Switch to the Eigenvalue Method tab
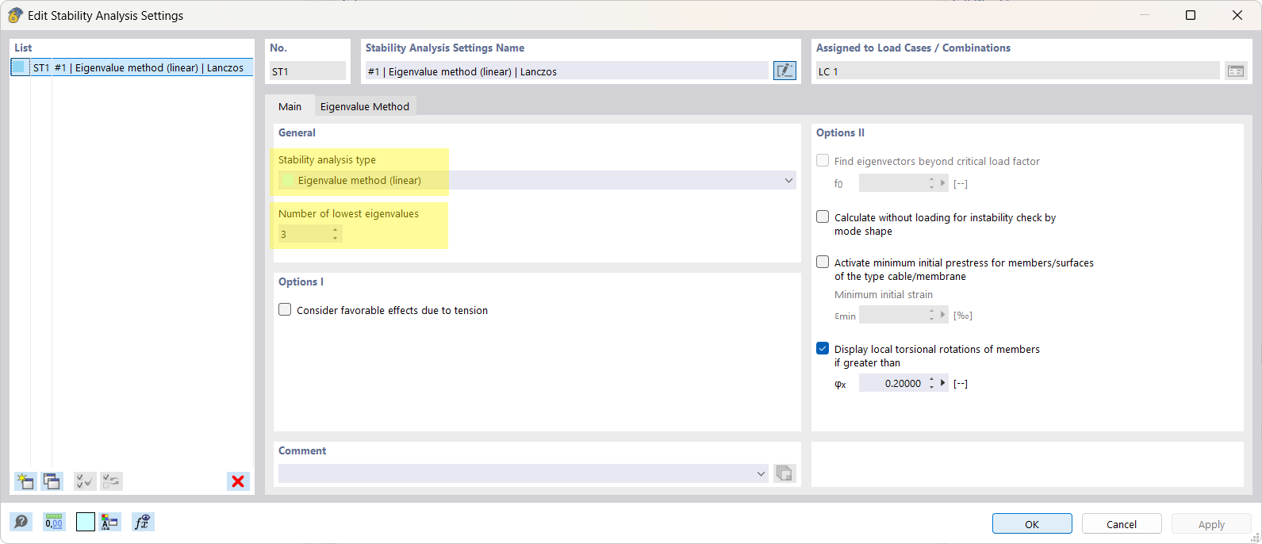 pyautogui.click(x=365, y=106)
